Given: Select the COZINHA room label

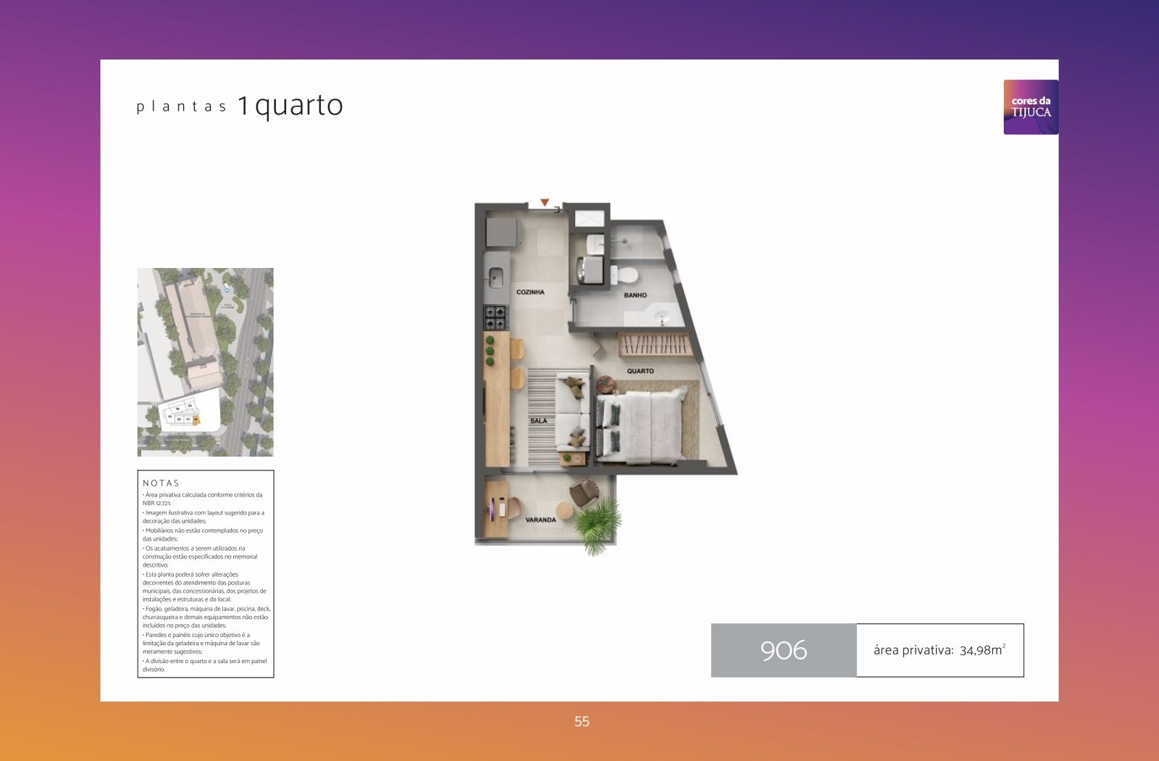Looking at the screenshot, I should point(530,292).
